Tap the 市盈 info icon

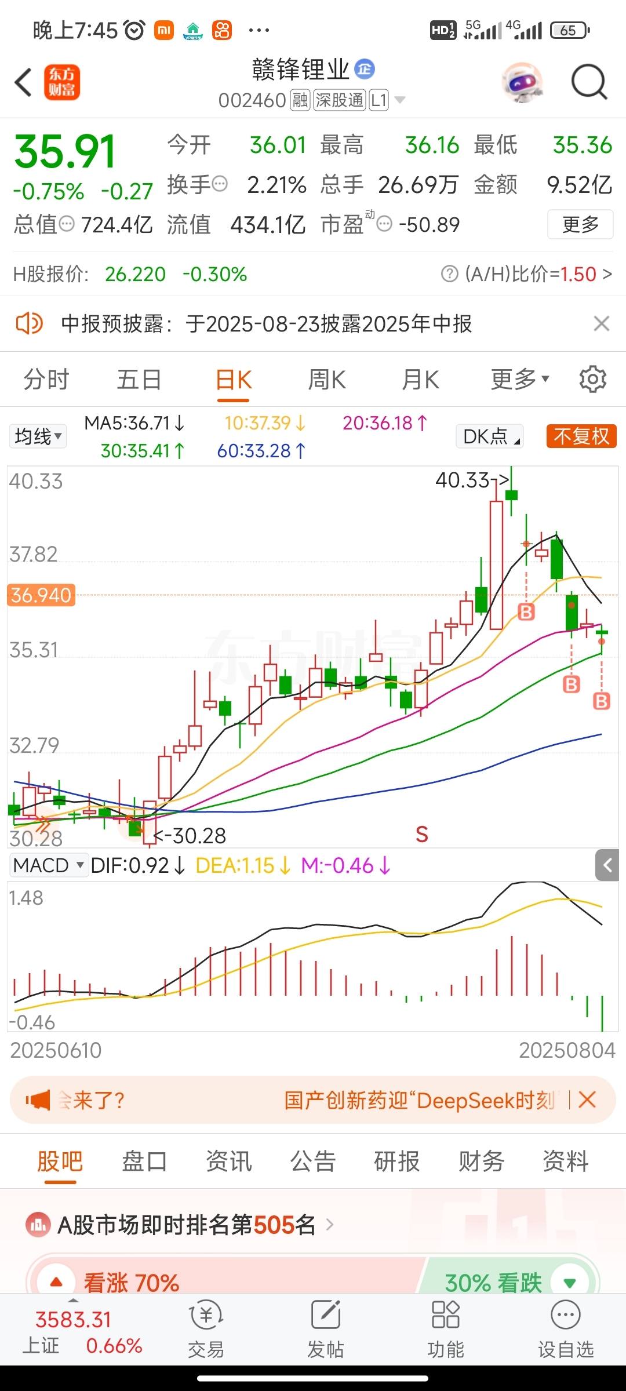point(384,224)
